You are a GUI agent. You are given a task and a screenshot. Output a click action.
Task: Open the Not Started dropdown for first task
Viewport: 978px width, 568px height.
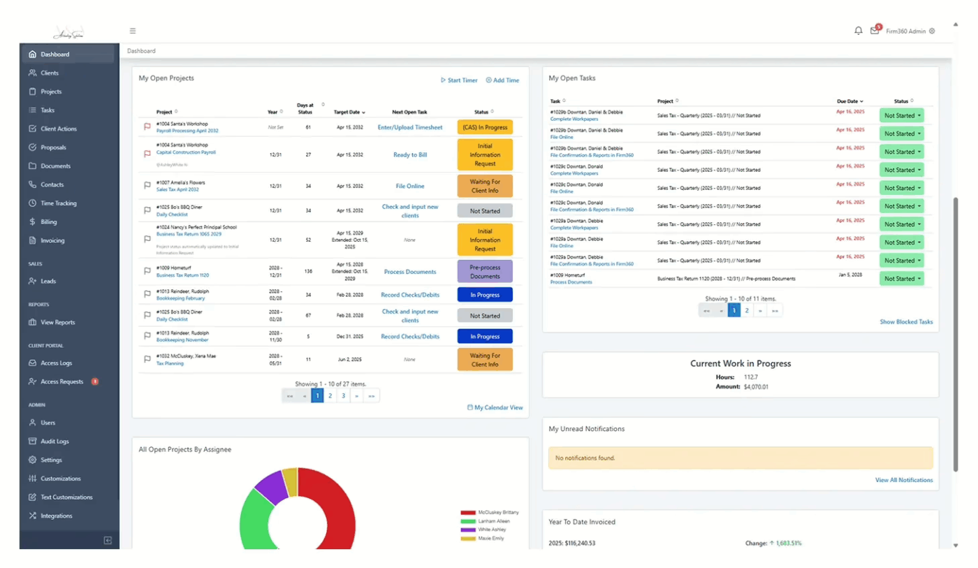pyautogui.click(x=901, y=115)
